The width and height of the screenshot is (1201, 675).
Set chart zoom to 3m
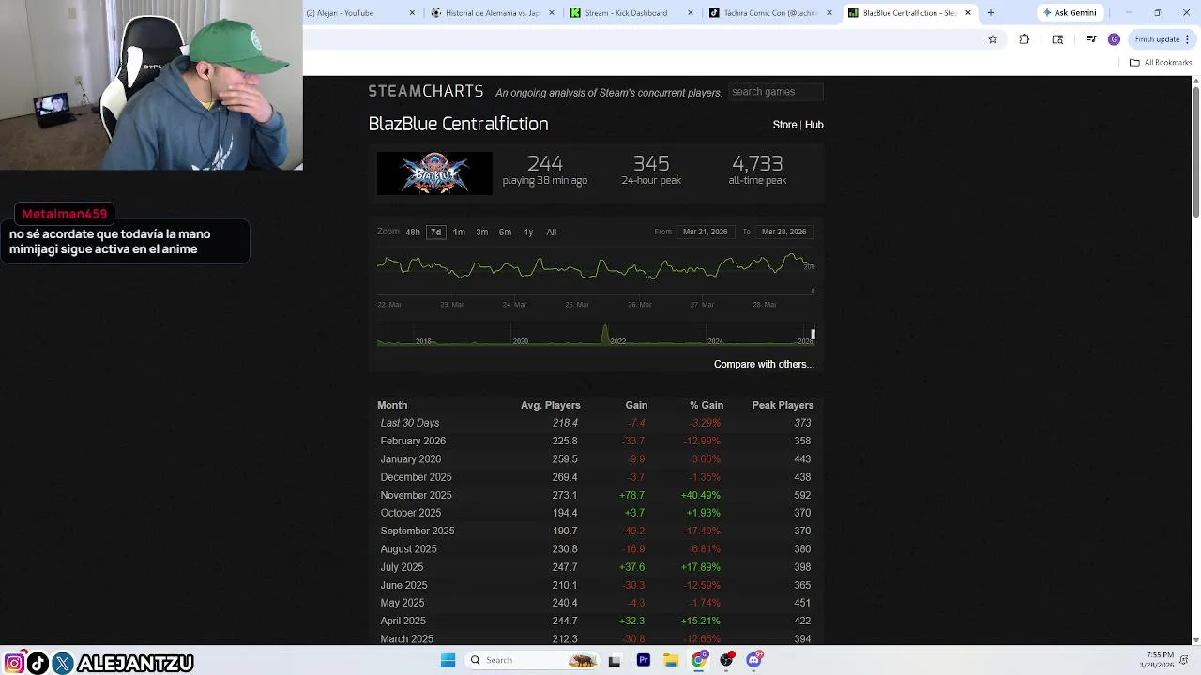[x=481, y=232]
